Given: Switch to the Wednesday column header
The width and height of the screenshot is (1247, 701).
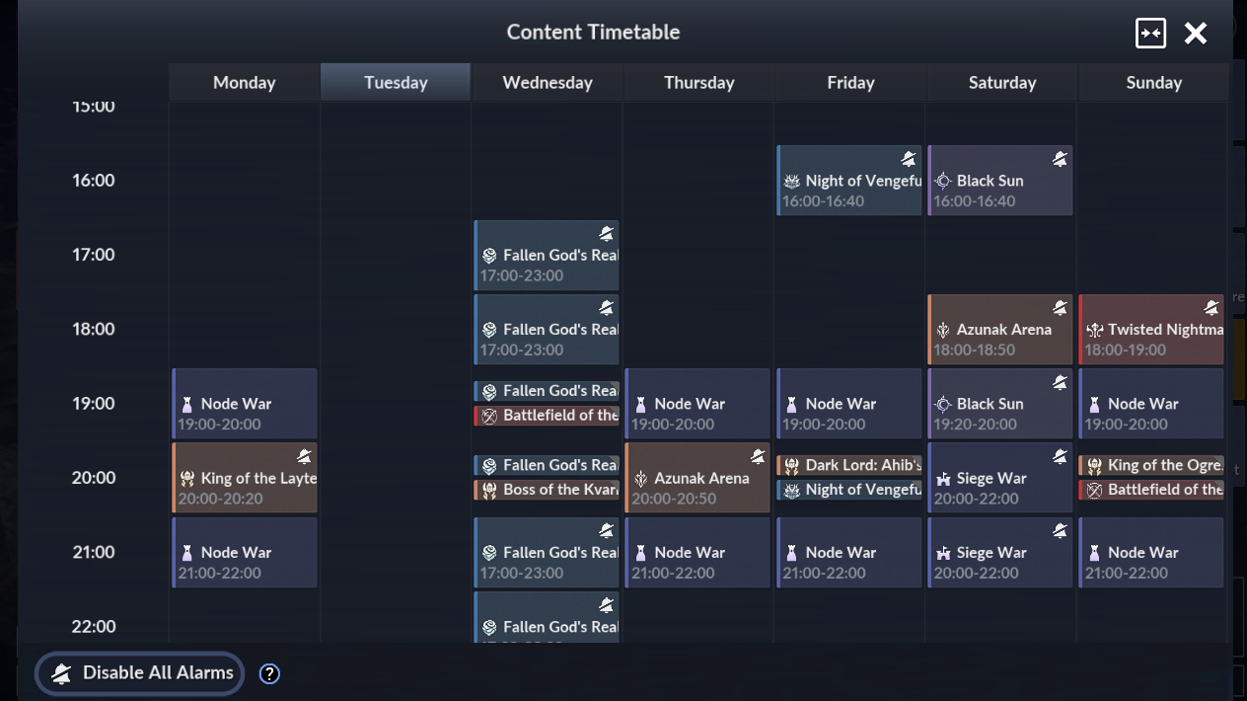Looking at the screenshot, I should coord(548,83).
